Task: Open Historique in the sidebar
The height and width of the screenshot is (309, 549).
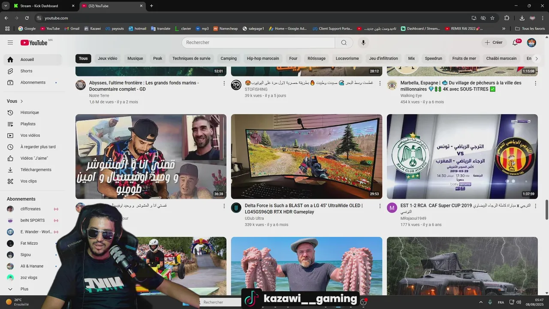Action: pyautogui.click(x=33, y=112)
